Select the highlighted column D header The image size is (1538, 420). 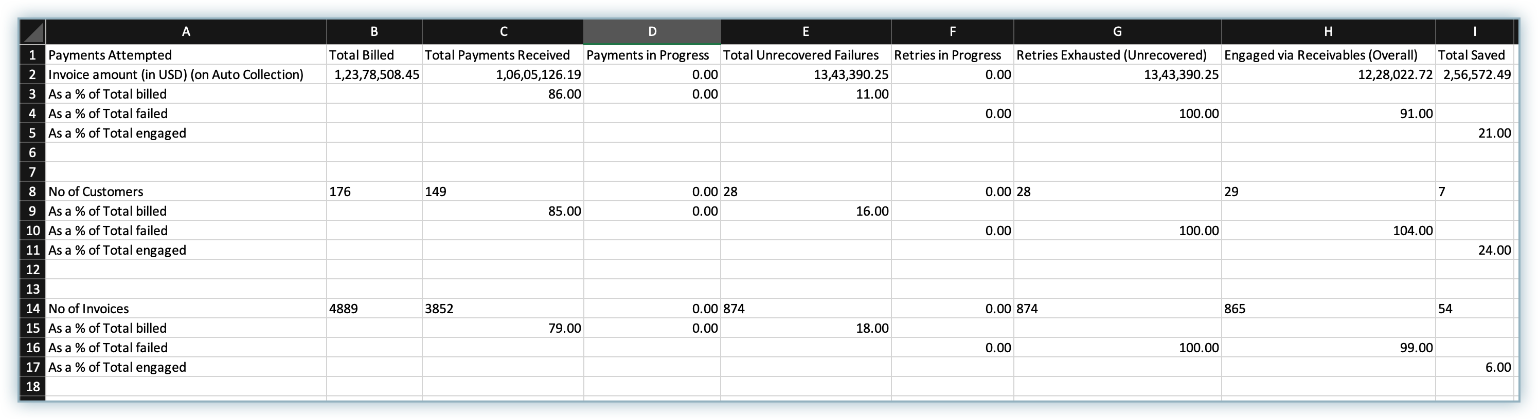(653, 31)
